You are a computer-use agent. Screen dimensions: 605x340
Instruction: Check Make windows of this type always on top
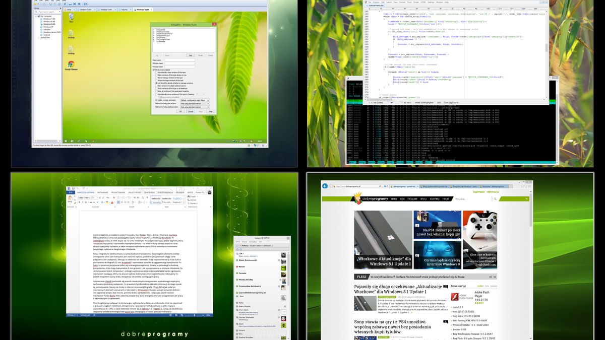156,75
